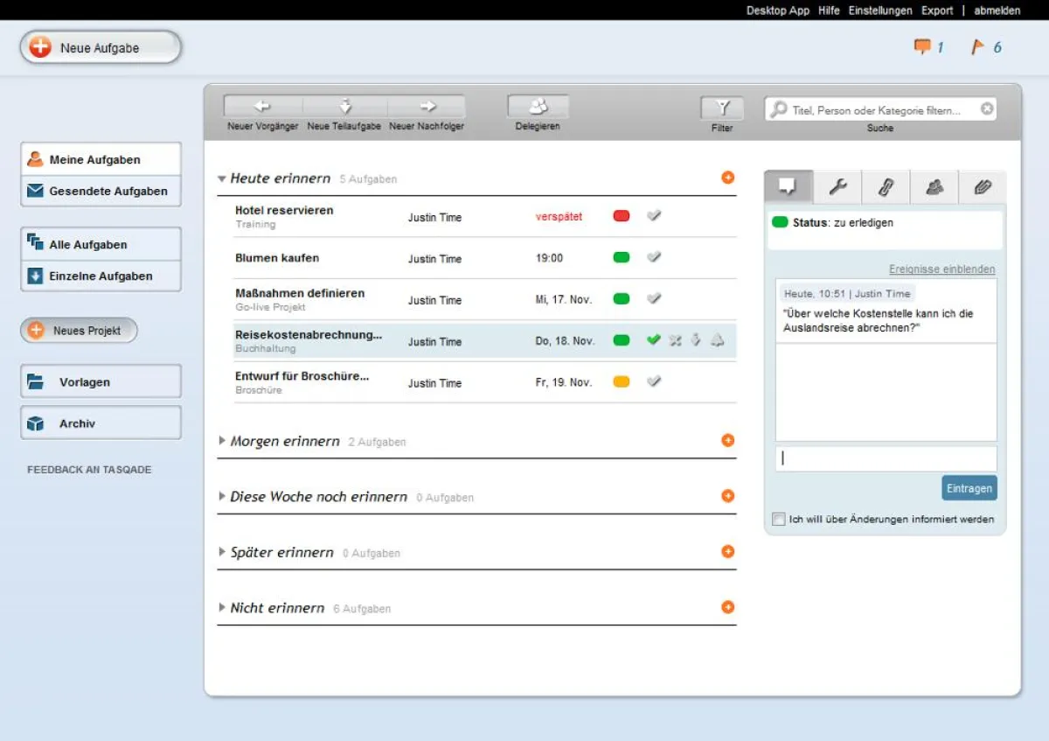Open the Filter tool

pyautogui.click(x=721, y=108)
